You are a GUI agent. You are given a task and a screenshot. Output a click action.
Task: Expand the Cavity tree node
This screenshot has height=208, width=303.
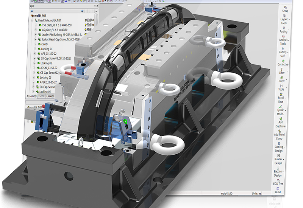(x=35, y=44)
